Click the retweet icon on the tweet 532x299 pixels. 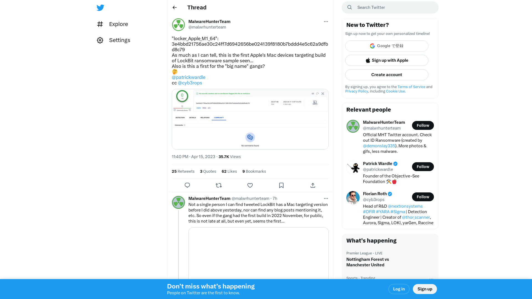tap(219, 185)
